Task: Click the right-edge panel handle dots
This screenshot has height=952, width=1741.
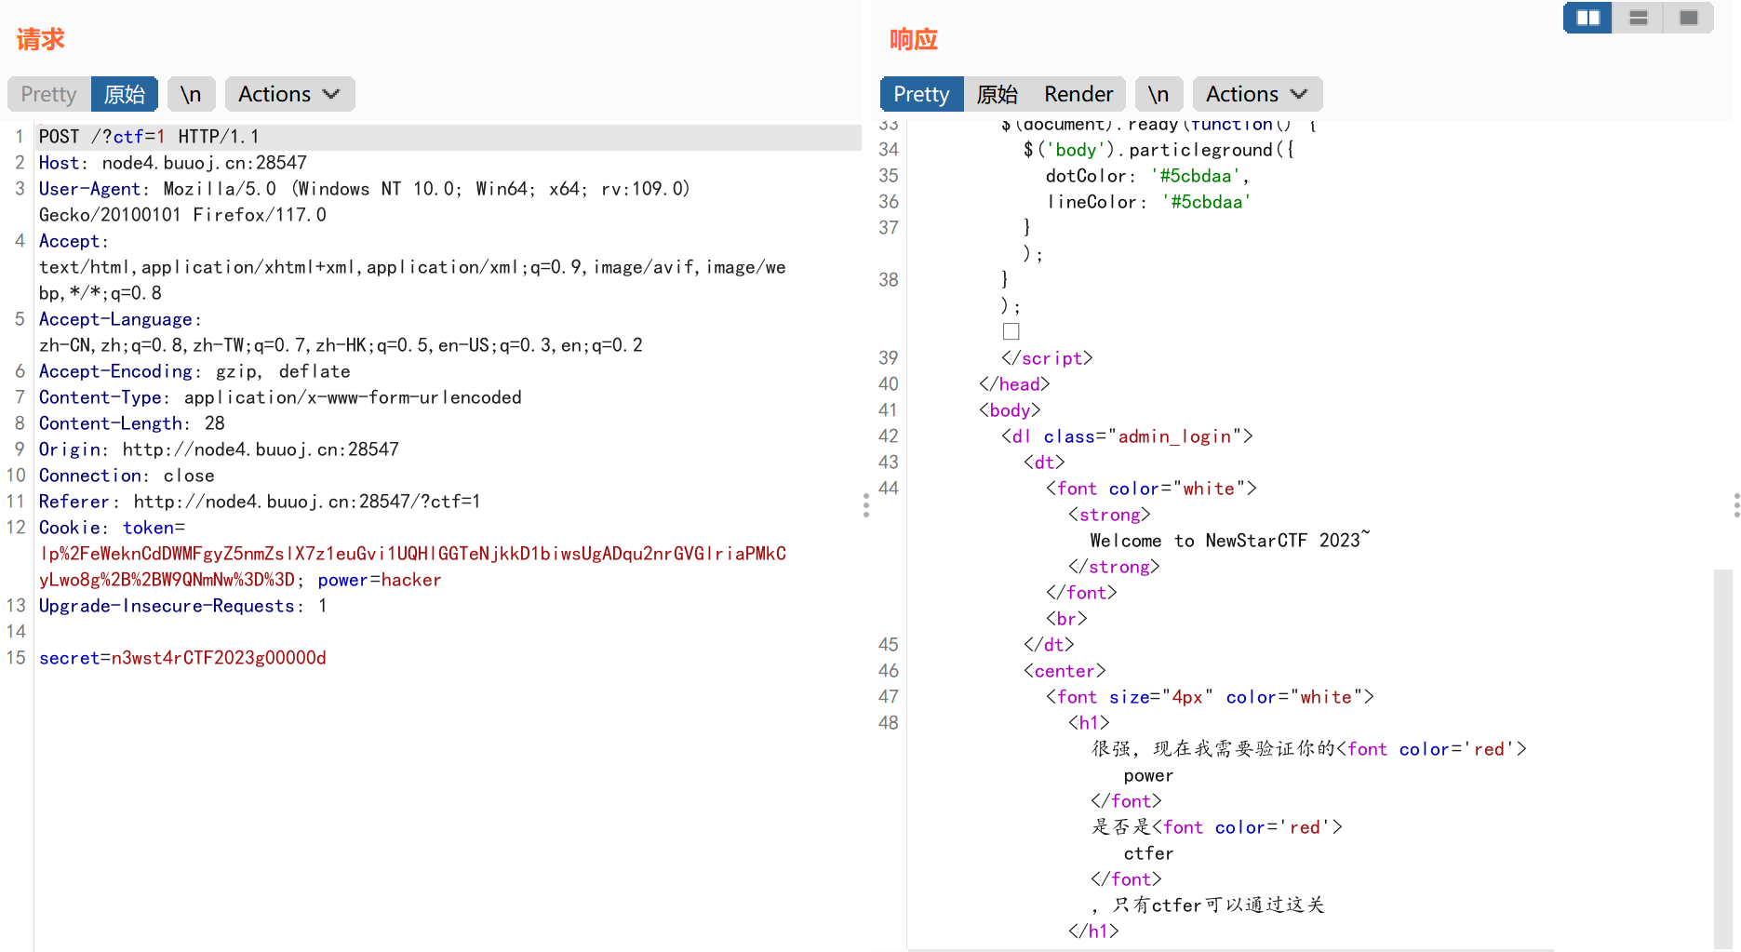Action: point(1736,505)
